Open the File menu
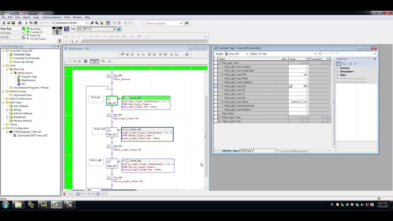The height and width of the screenshot is (221, 393). click(3, 17)
